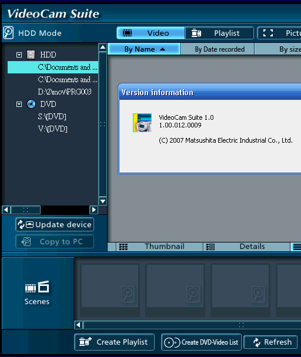Open the Playlist tab
The image size is (301, 357).
219,33
